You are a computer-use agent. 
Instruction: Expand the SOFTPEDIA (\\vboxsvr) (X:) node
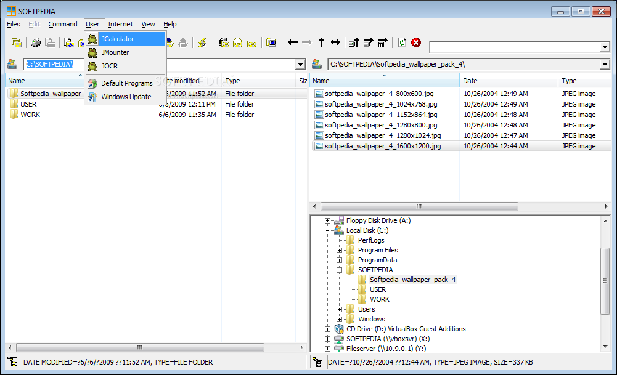[327, 339]
